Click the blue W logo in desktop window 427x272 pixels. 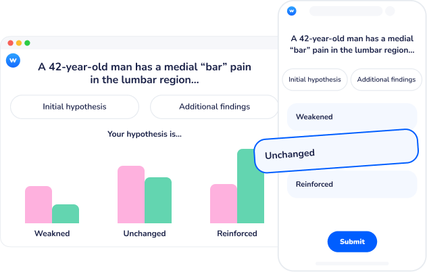pos(13,60)
